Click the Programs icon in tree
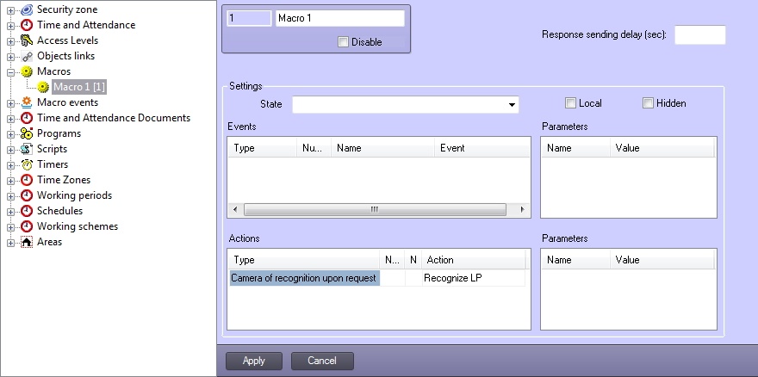758x377 pixels. pos(27,133)
